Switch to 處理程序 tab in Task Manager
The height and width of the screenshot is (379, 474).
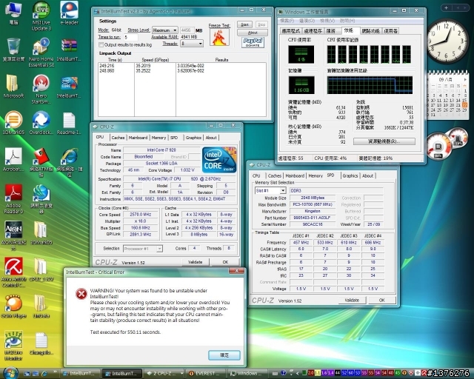[x=313, y=31]
